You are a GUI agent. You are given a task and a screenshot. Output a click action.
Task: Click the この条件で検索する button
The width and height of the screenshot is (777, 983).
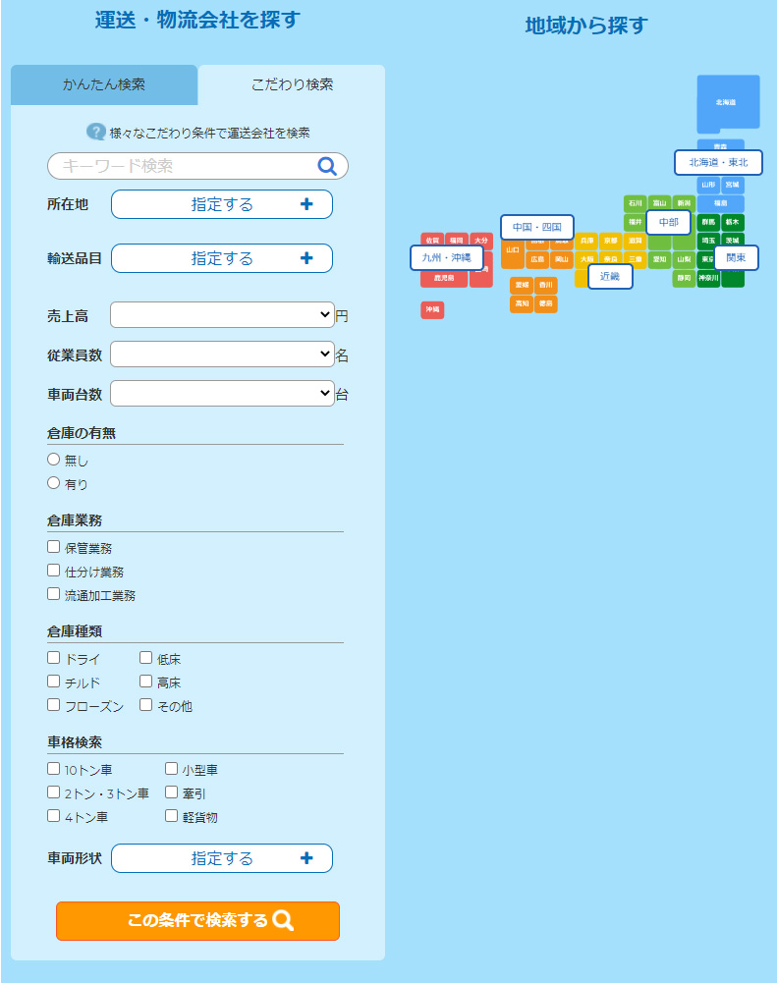pyautogui.click(x=197, y=921)
